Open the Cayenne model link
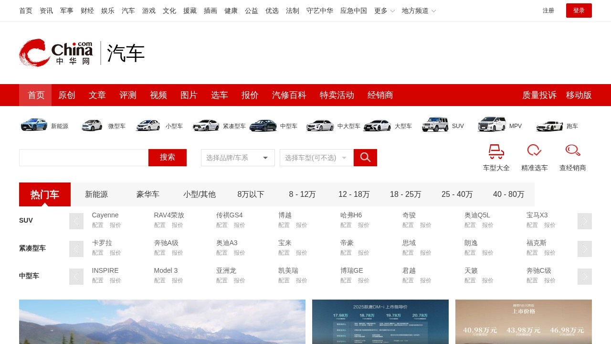The width and height of the screenshot is (611, 344). [105, 215]
